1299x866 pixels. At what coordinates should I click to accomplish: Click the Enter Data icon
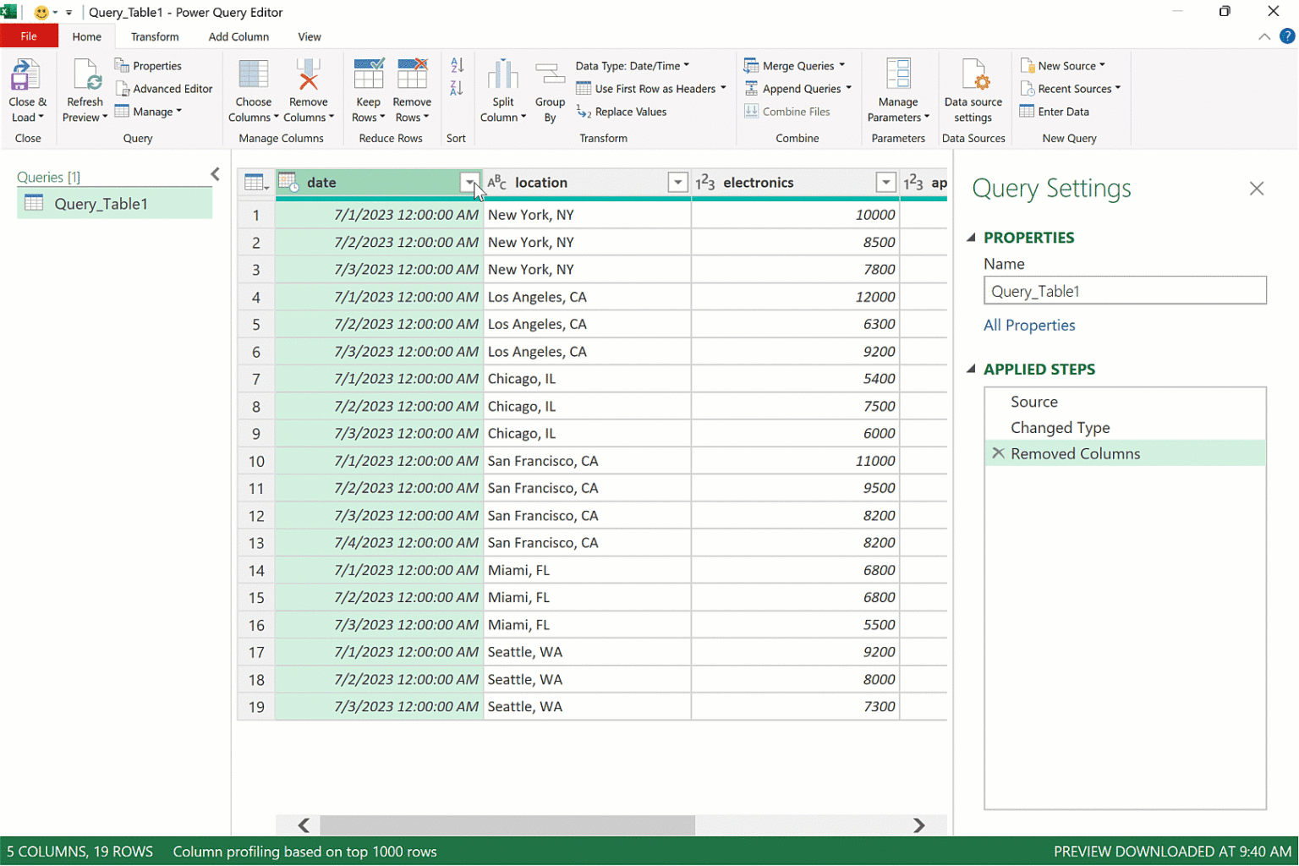click(x=1028, y=112)
